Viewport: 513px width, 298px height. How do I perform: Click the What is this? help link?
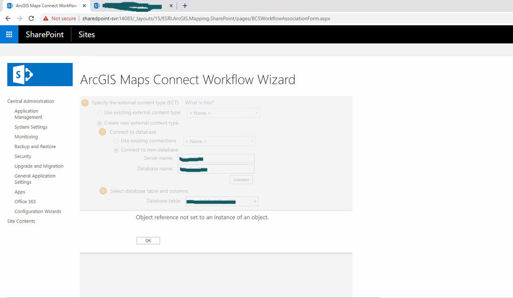coord(199,102)
